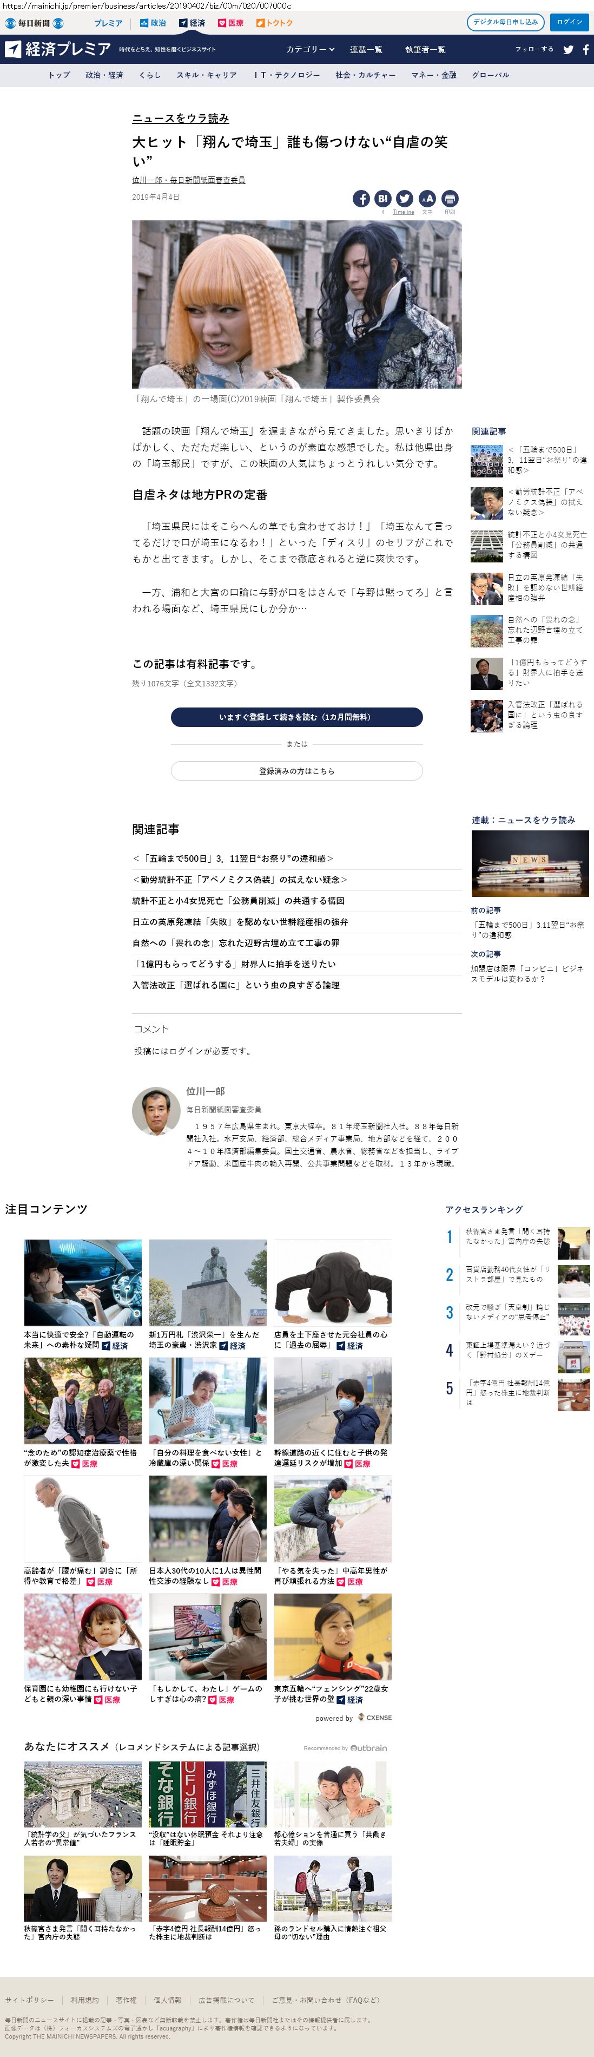Viewport: 594px width, 2057px height.
Task: Open recommended article with bank signs 休眠預金
Action: [208, 1805]
